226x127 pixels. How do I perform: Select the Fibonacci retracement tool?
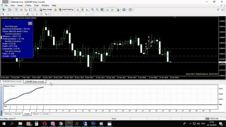click(32, 14)
